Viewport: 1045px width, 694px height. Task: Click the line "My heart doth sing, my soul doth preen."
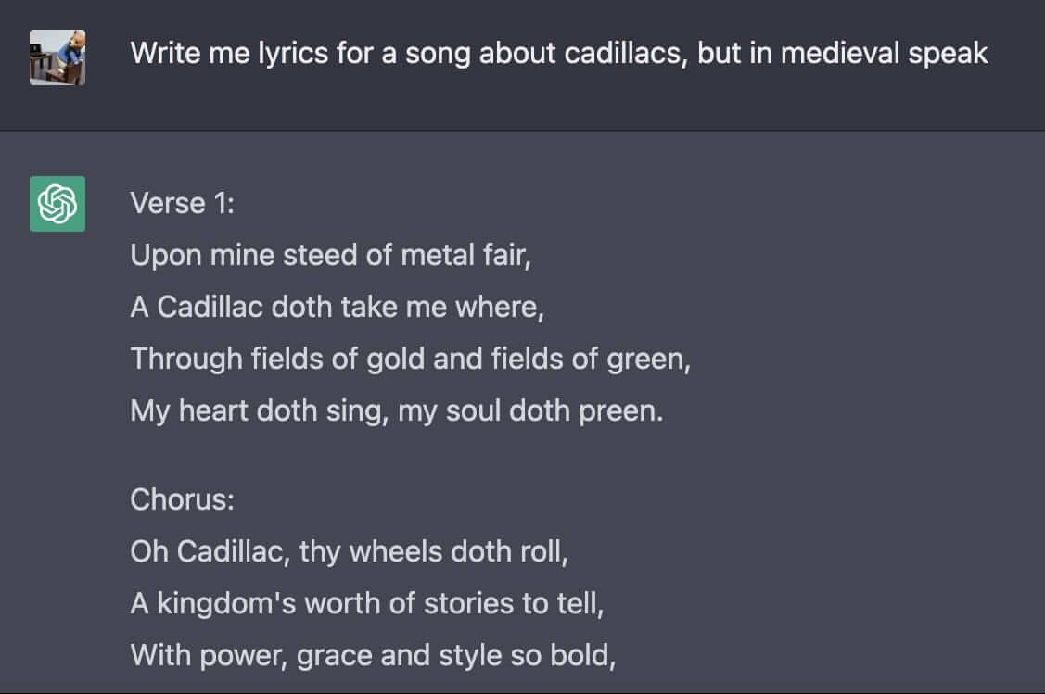point(397,410)
